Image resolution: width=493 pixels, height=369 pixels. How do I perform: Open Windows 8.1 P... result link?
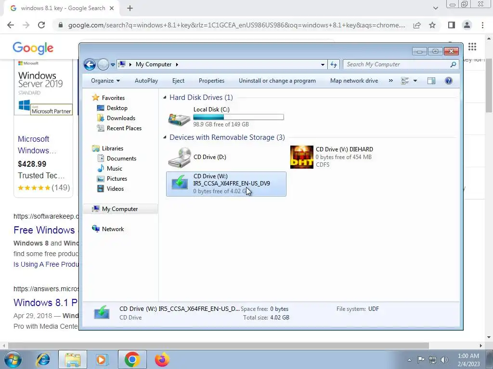click(45, 303)
